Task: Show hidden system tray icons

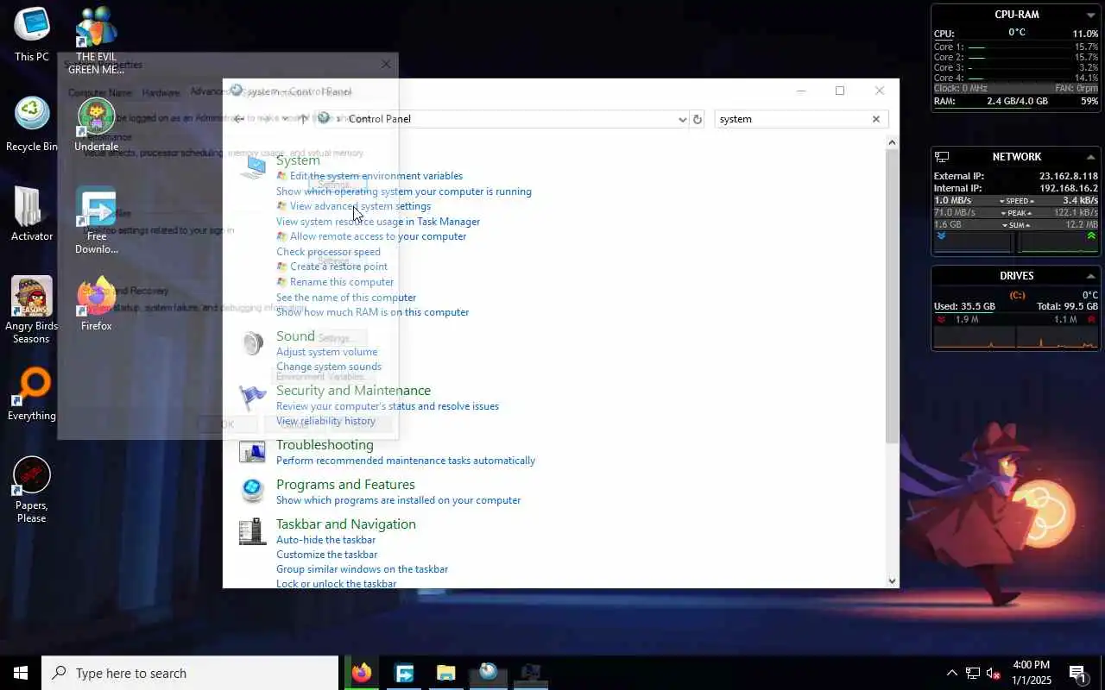Action: point(951,673)
